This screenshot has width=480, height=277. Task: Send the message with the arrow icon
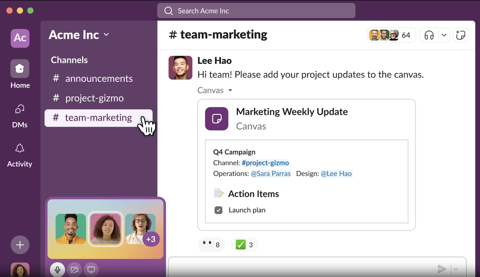442,269
